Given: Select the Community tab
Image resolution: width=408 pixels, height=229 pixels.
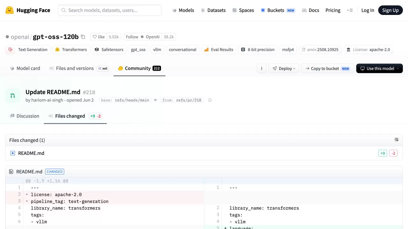Looking at the screenshot, I should click(139, 68).
